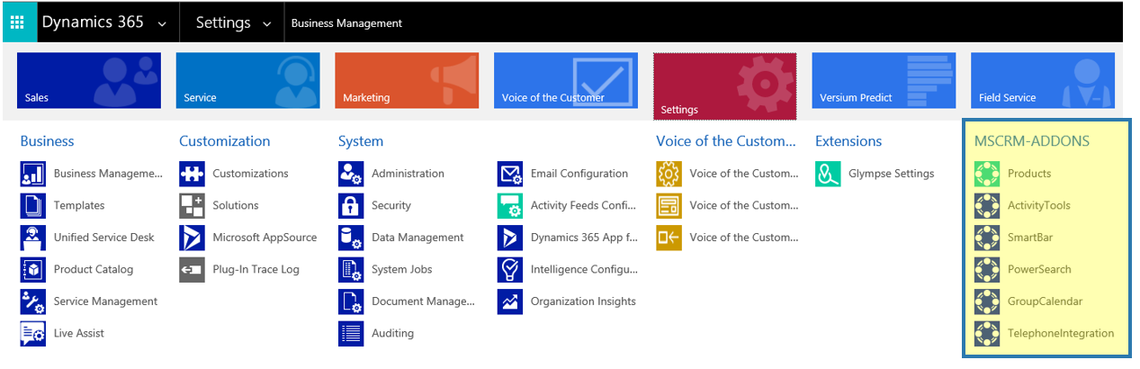1140x369 pixels.
Task: Click the Unified Service Desk icon
Action: click(32, 238)
